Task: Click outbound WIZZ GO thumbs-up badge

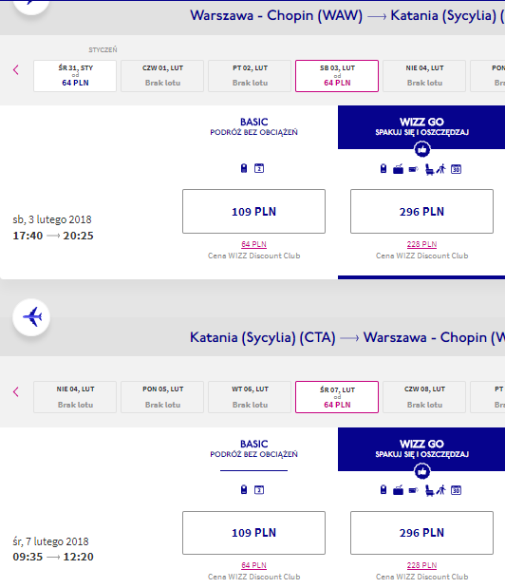Action: point(422,150)
